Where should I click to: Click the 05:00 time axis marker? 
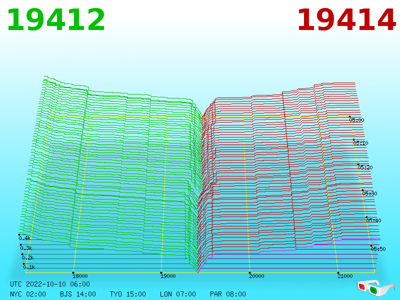click(356, 120)
